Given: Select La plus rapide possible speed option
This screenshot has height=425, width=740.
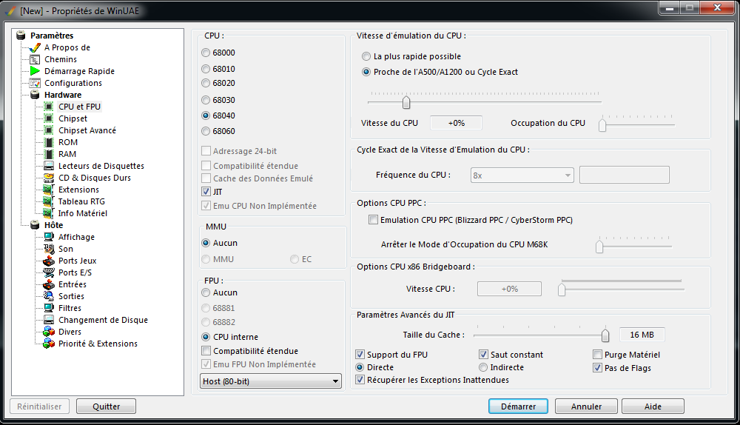Looking at the screenshot, I should point(366,57).
